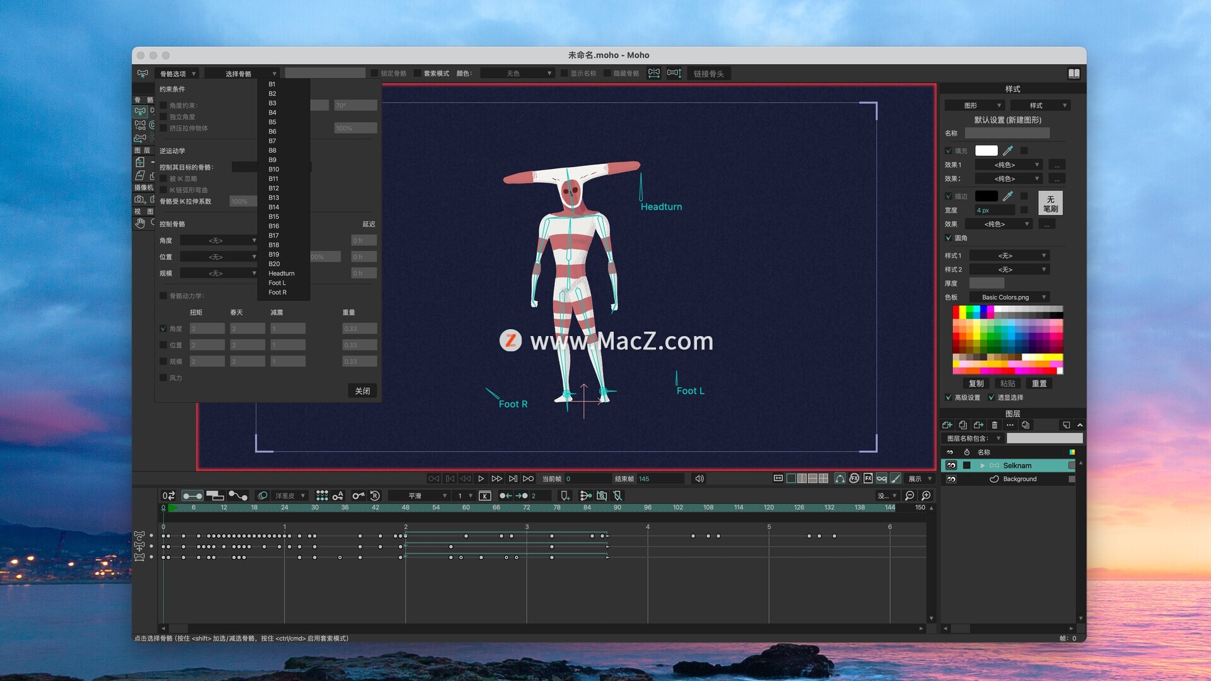Viewport: 1211px width, 681px height.
Task: Choose Headturn from the bone list
Action: (283, 273)
